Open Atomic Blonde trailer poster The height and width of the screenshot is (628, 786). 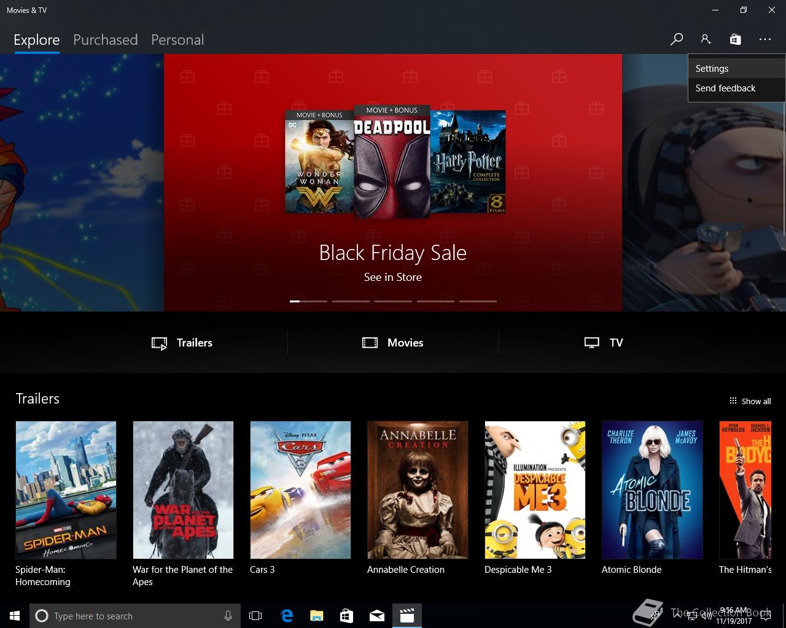652,490
